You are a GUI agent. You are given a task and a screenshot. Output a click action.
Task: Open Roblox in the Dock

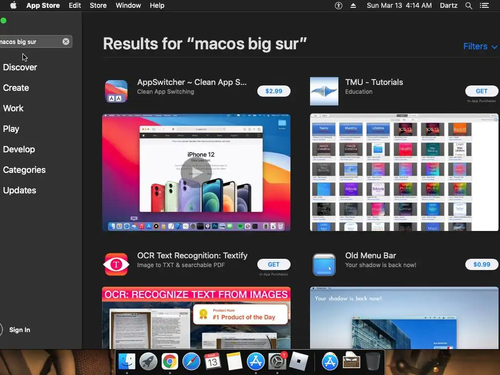(x=298, y=361)
